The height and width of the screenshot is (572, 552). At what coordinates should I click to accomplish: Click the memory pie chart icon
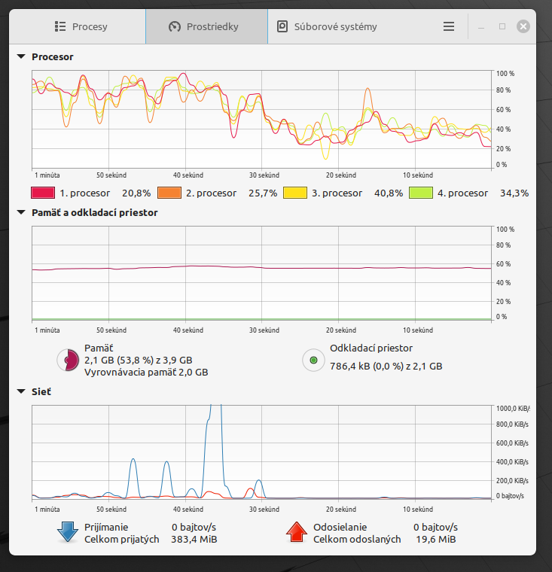(x=68, y=361)
